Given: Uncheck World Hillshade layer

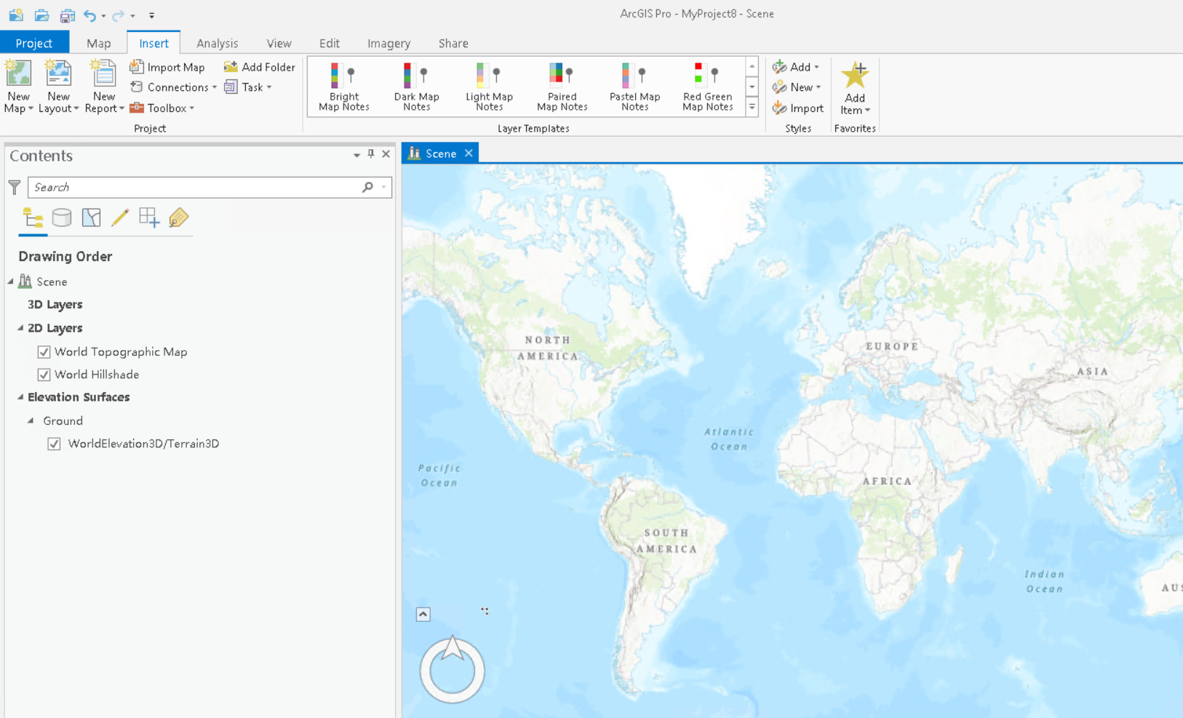Looking at the screenshot, I should (44, 375).
